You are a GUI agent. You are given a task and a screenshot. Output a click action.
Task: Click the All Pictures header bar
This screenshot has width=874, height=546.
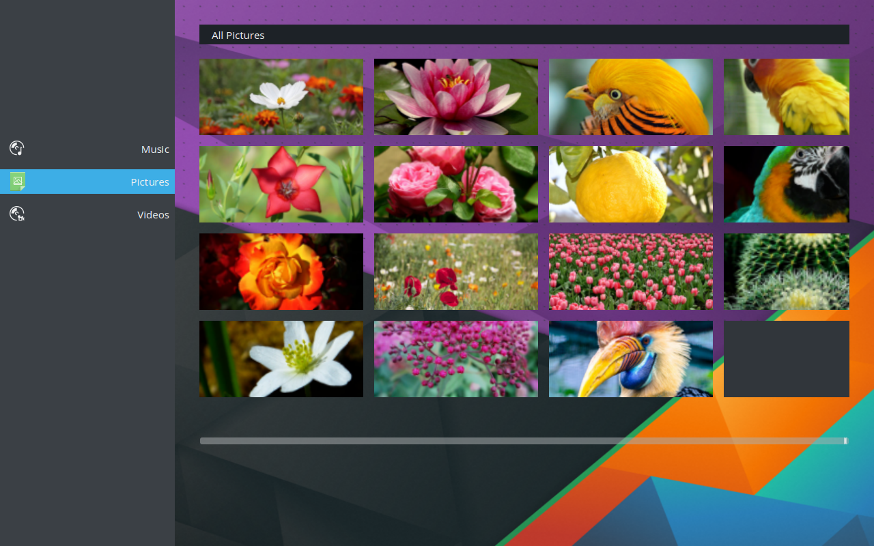(524, 35)
